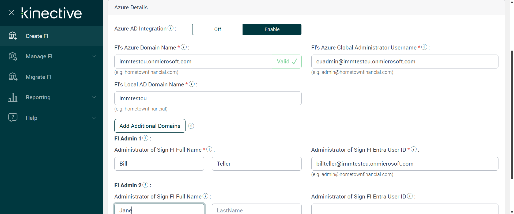Screen dimensions: 514x214
Task: Focus the FI's Local AD Domain Name field
Action: click(208, 98)
